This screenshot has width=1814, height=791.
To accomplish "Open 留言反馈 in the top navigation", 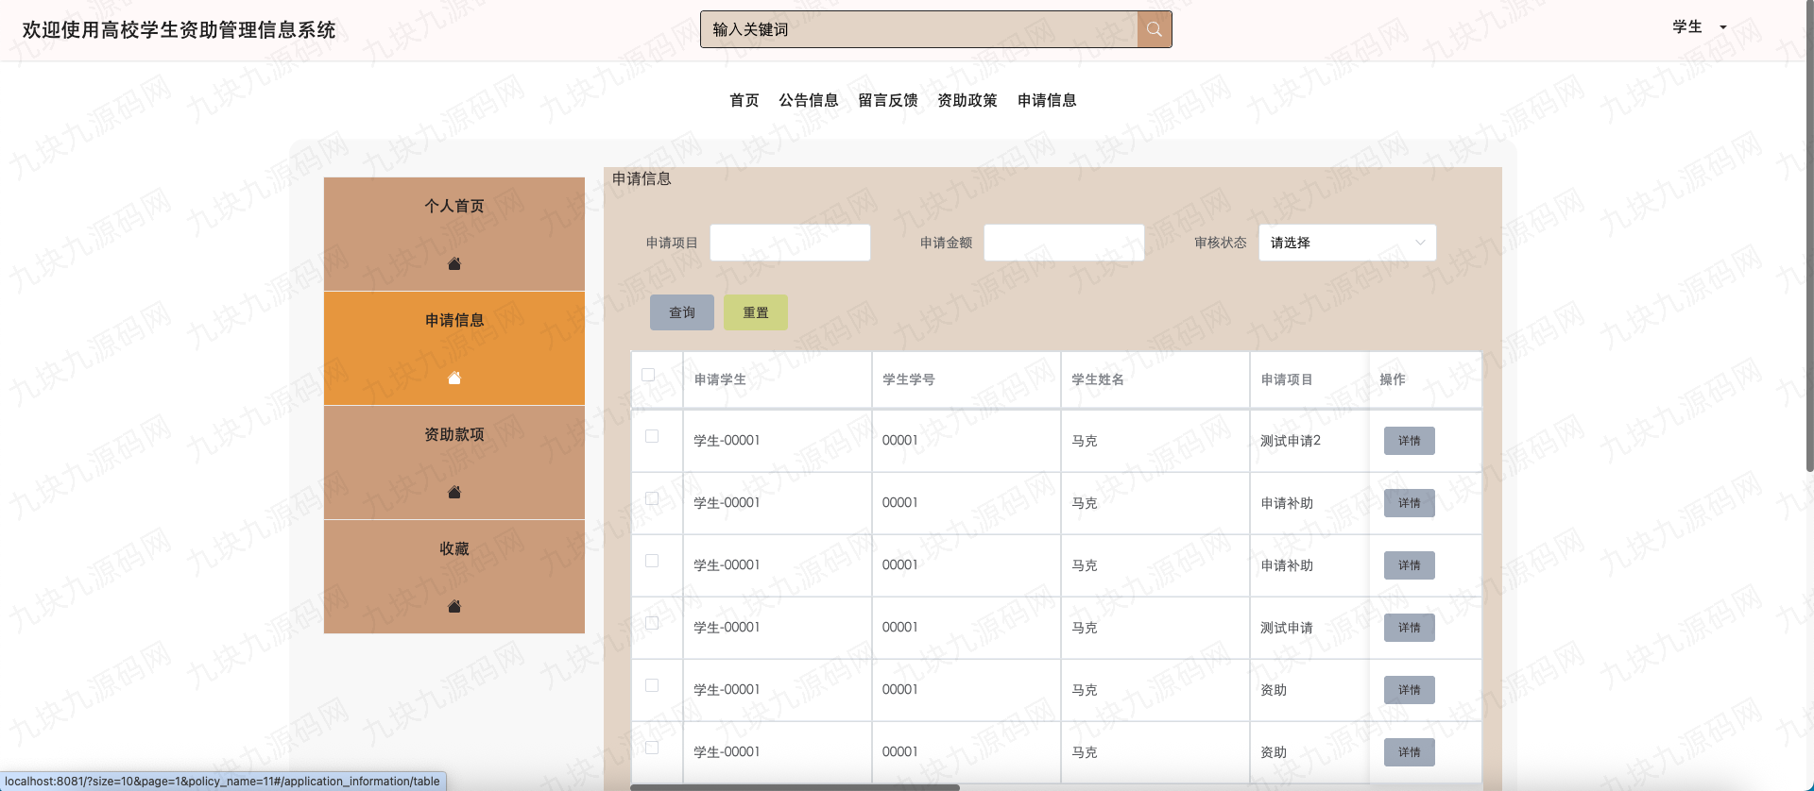I will click(x=888, y=100).
